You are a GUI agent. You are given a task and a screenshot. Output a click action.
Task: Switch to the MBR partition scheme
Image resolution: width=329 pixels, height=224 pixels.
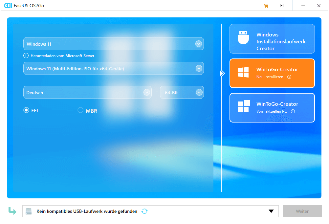coord(80,110)
